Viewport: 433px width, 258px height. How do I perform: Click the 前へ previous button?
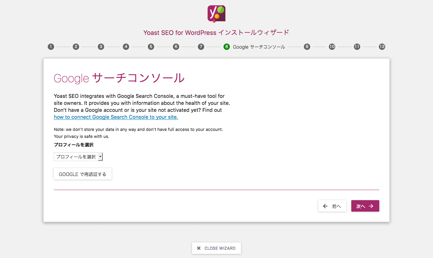point(332,206)
